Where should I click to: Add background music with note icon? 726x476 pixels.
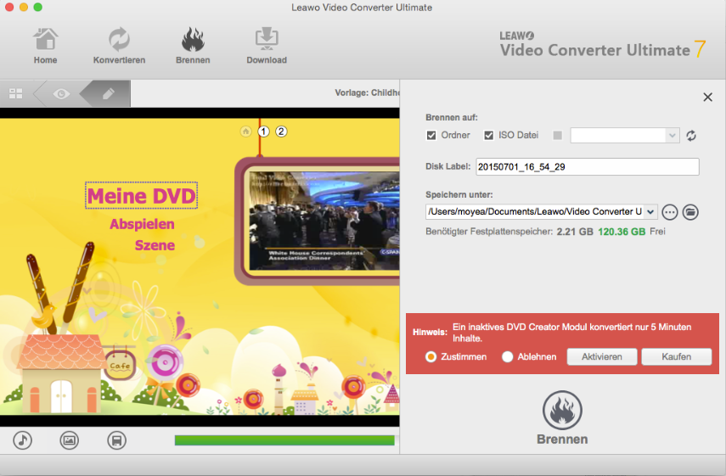23,440
